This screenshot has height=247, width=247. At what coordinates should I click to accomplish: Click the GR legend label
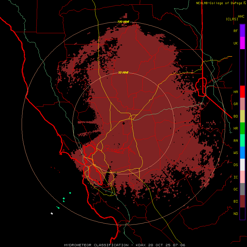coord(235,104)
